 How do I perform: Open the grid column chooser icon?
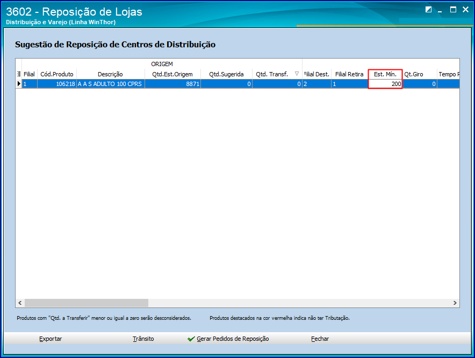coord(19,74)
